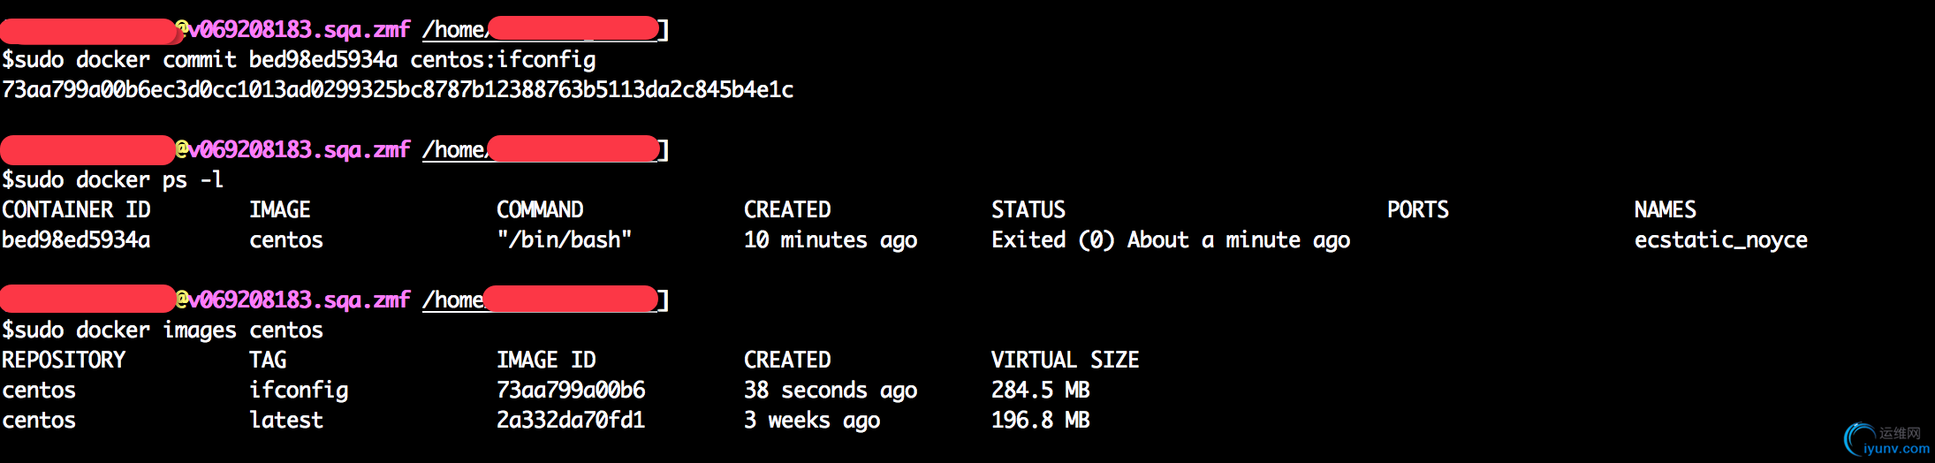Click the latest tag entry
The width and height of the screenshot is (1935, 463).
click(286, 420)
